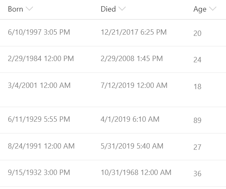Click the Died column header label
The image size is (226, 189).
(108, 9)
